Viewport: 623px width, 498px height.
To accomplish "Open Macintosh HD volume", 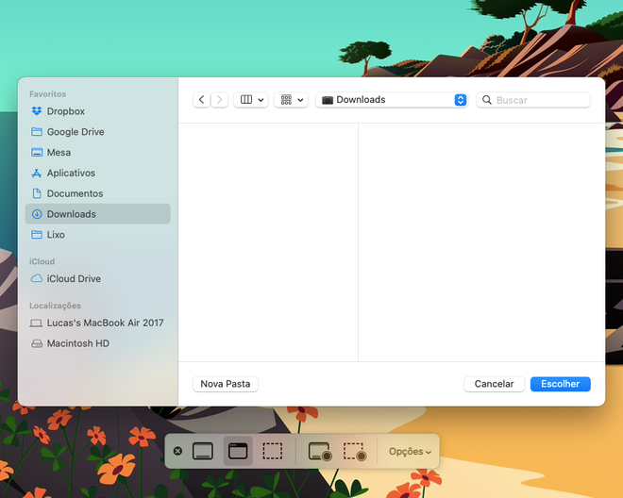I will coord(98,343).
